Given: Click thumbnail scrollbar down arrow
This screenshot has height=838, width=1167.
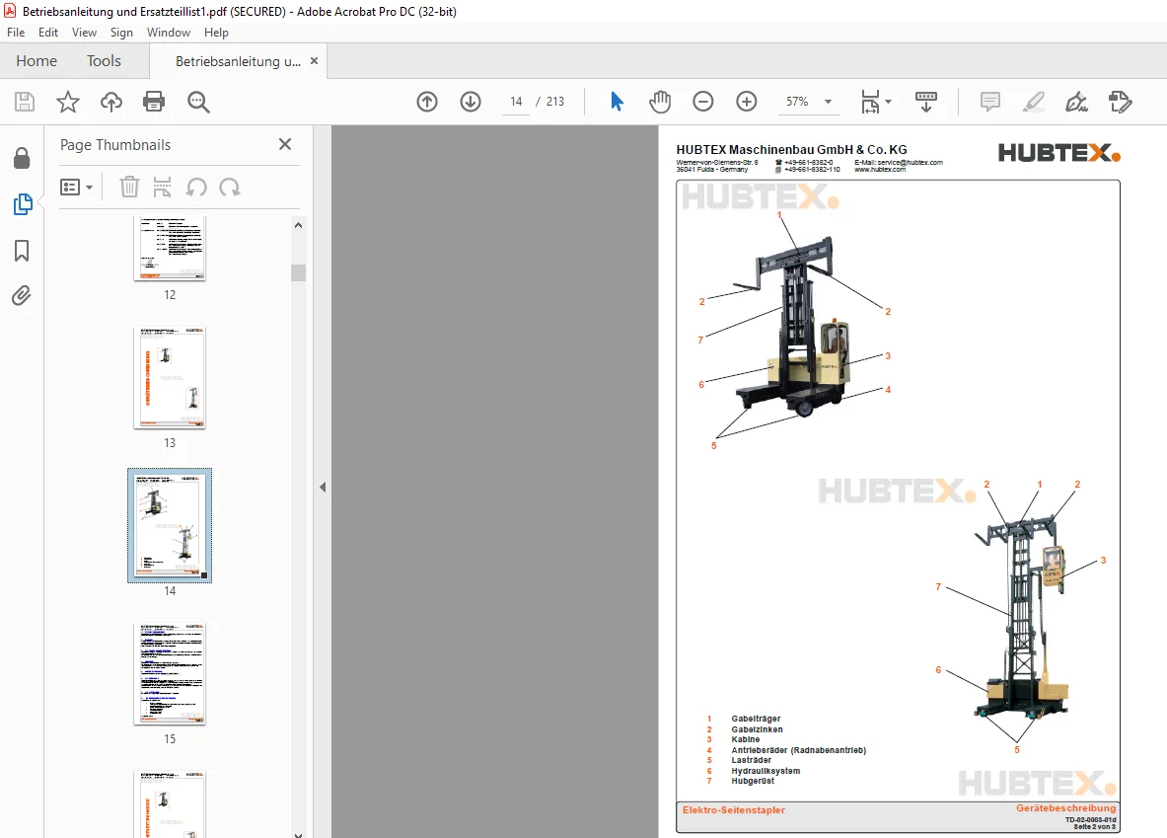Looking at the screenshot, I should click(x=299, y=834).
